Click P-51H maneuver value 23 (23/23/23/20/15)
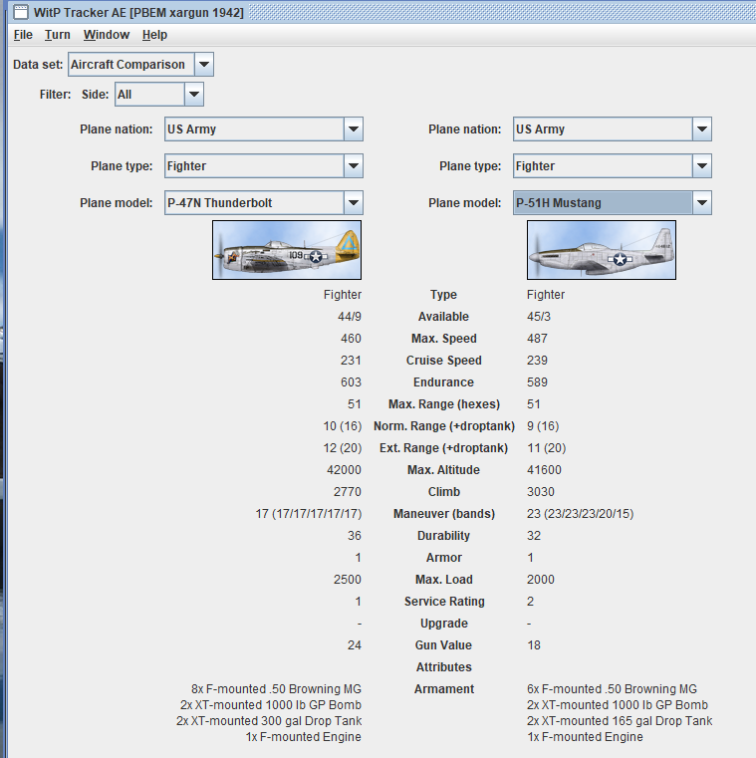The image size is (756, 758). [580, 513]
